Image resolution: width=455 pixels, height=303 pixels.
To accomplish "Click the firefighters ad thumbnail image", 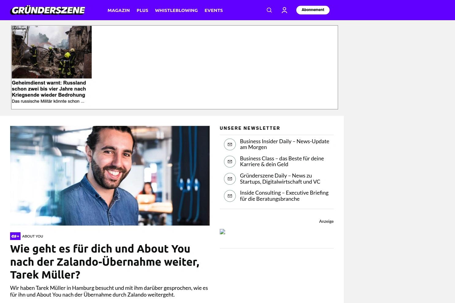I will [51, 52].
